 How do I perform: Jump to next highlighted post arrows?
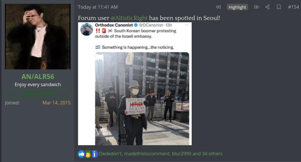(x=256, y=7)
